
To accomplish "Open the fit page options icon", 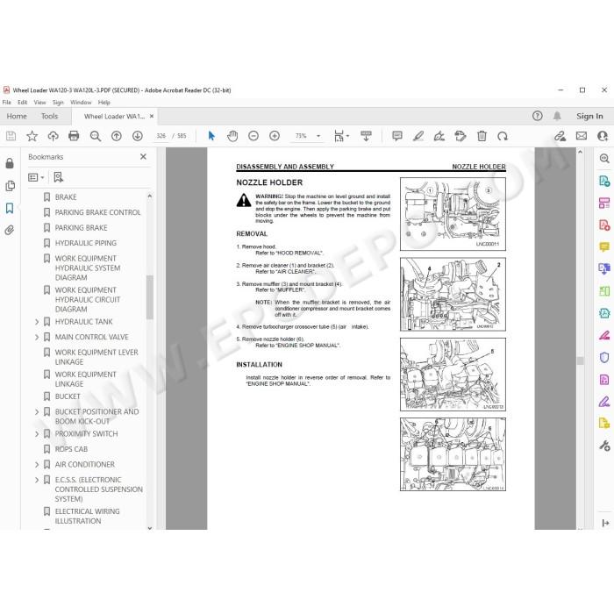I will point(341,136).
